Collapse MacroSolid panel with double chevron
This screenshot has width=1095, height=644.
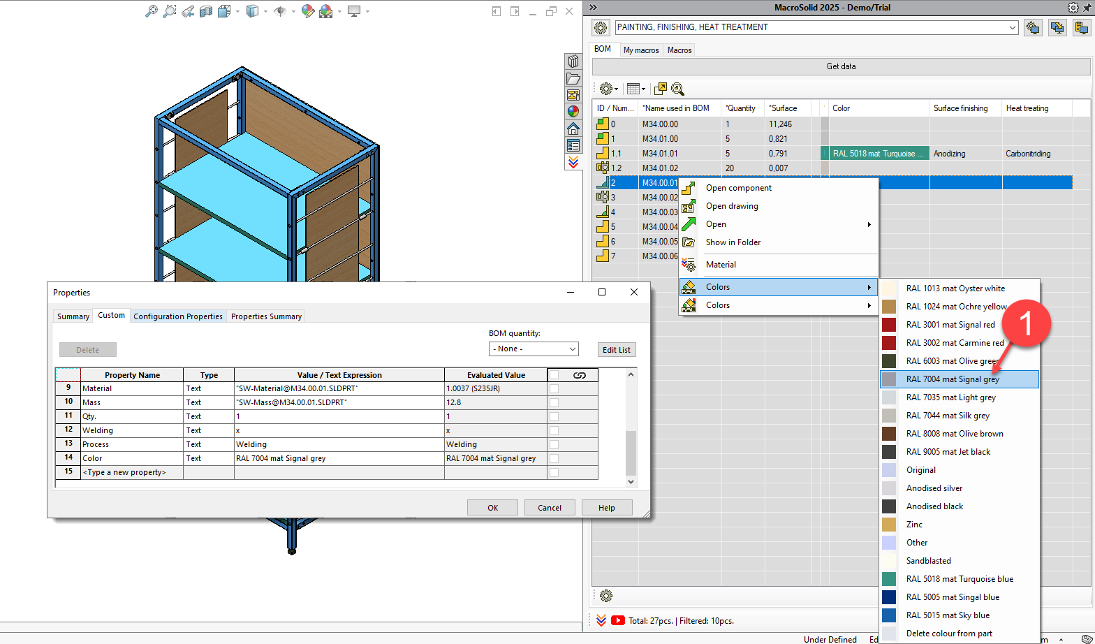tap(593, 8)
